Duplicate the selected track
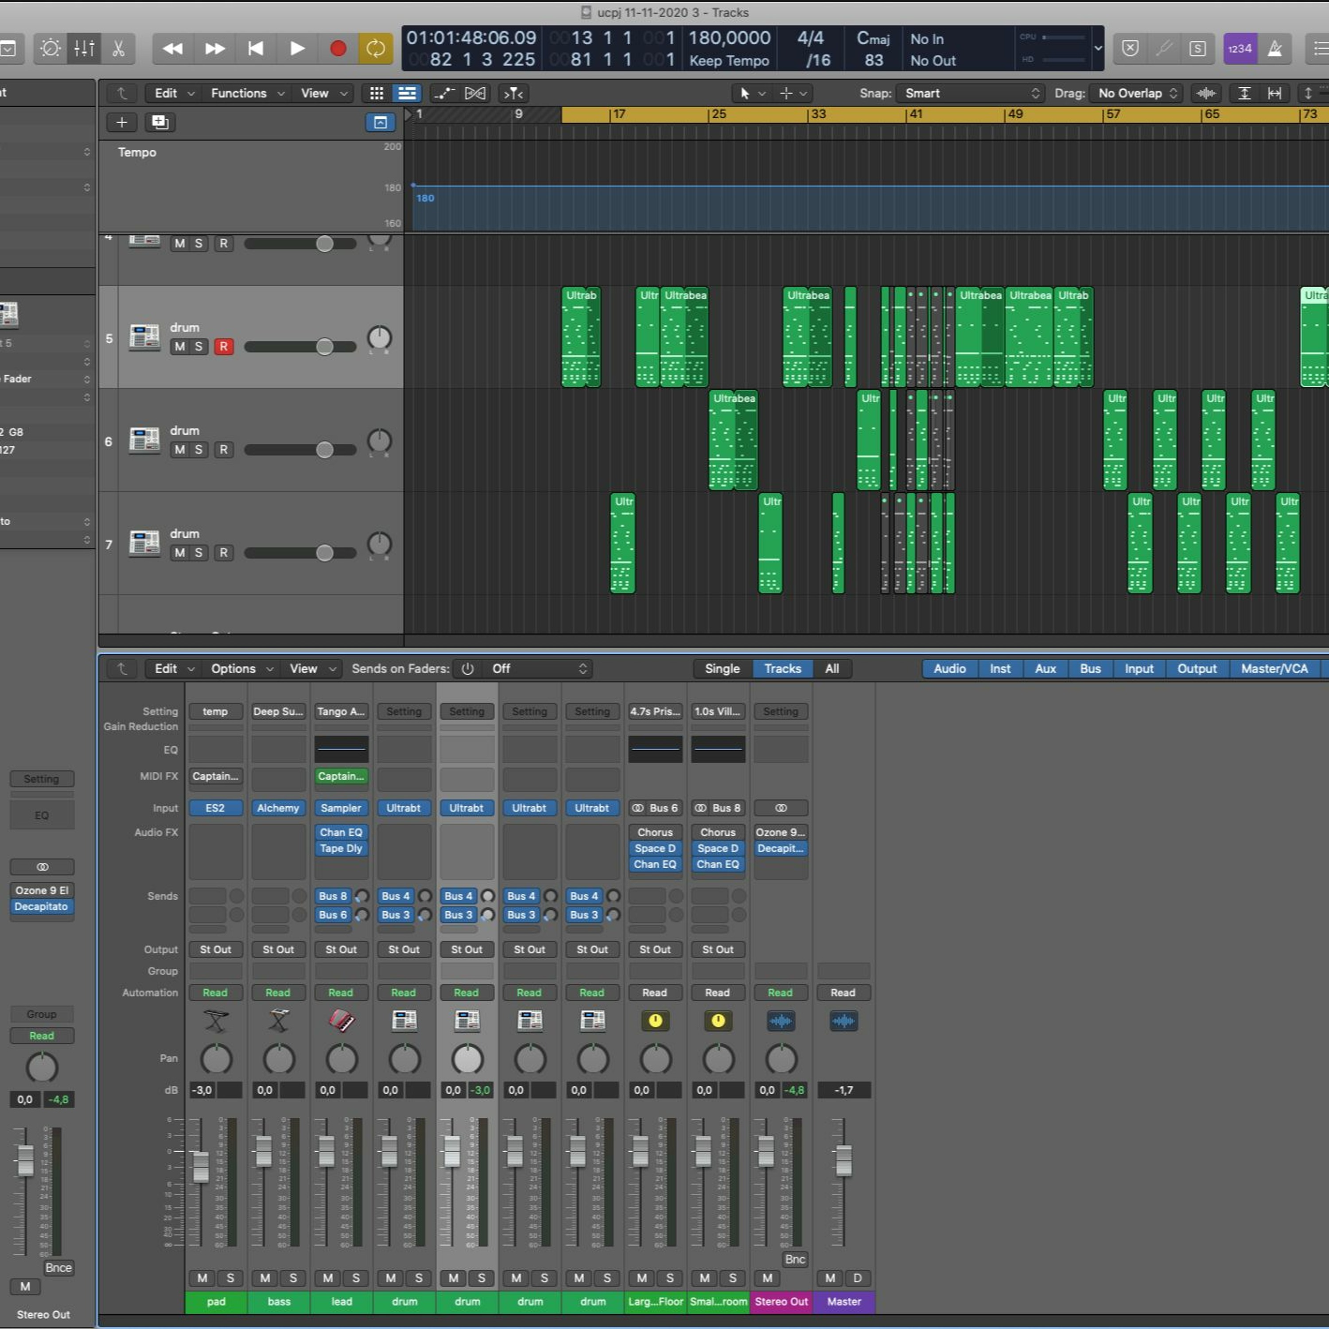 tap(159, 122)
